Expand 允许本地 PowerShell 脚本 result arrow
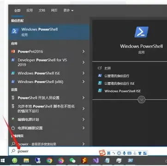This screenshot has height=166, width=167. 83,108
